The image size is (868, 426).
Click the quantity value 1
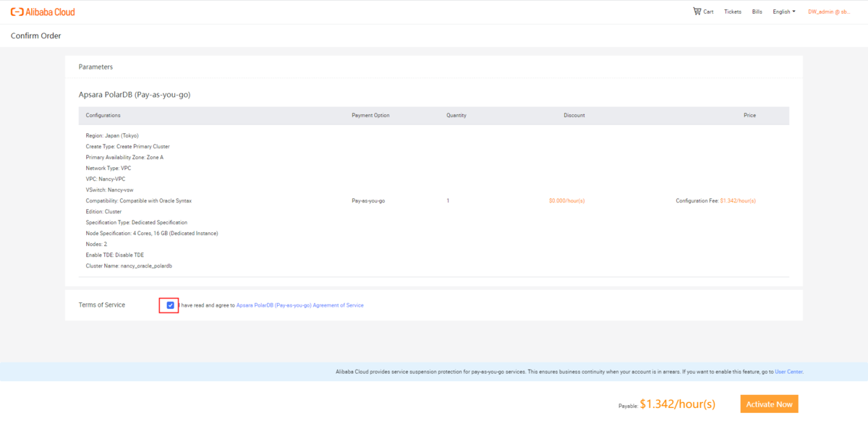[448, 200]
